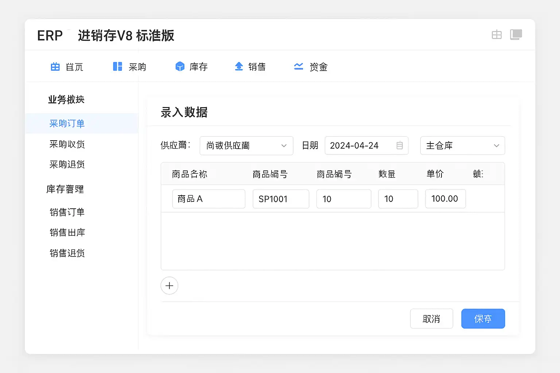Click the grid layout icon in header
Screen dimensions: 560x373
[x=497, y=35]
